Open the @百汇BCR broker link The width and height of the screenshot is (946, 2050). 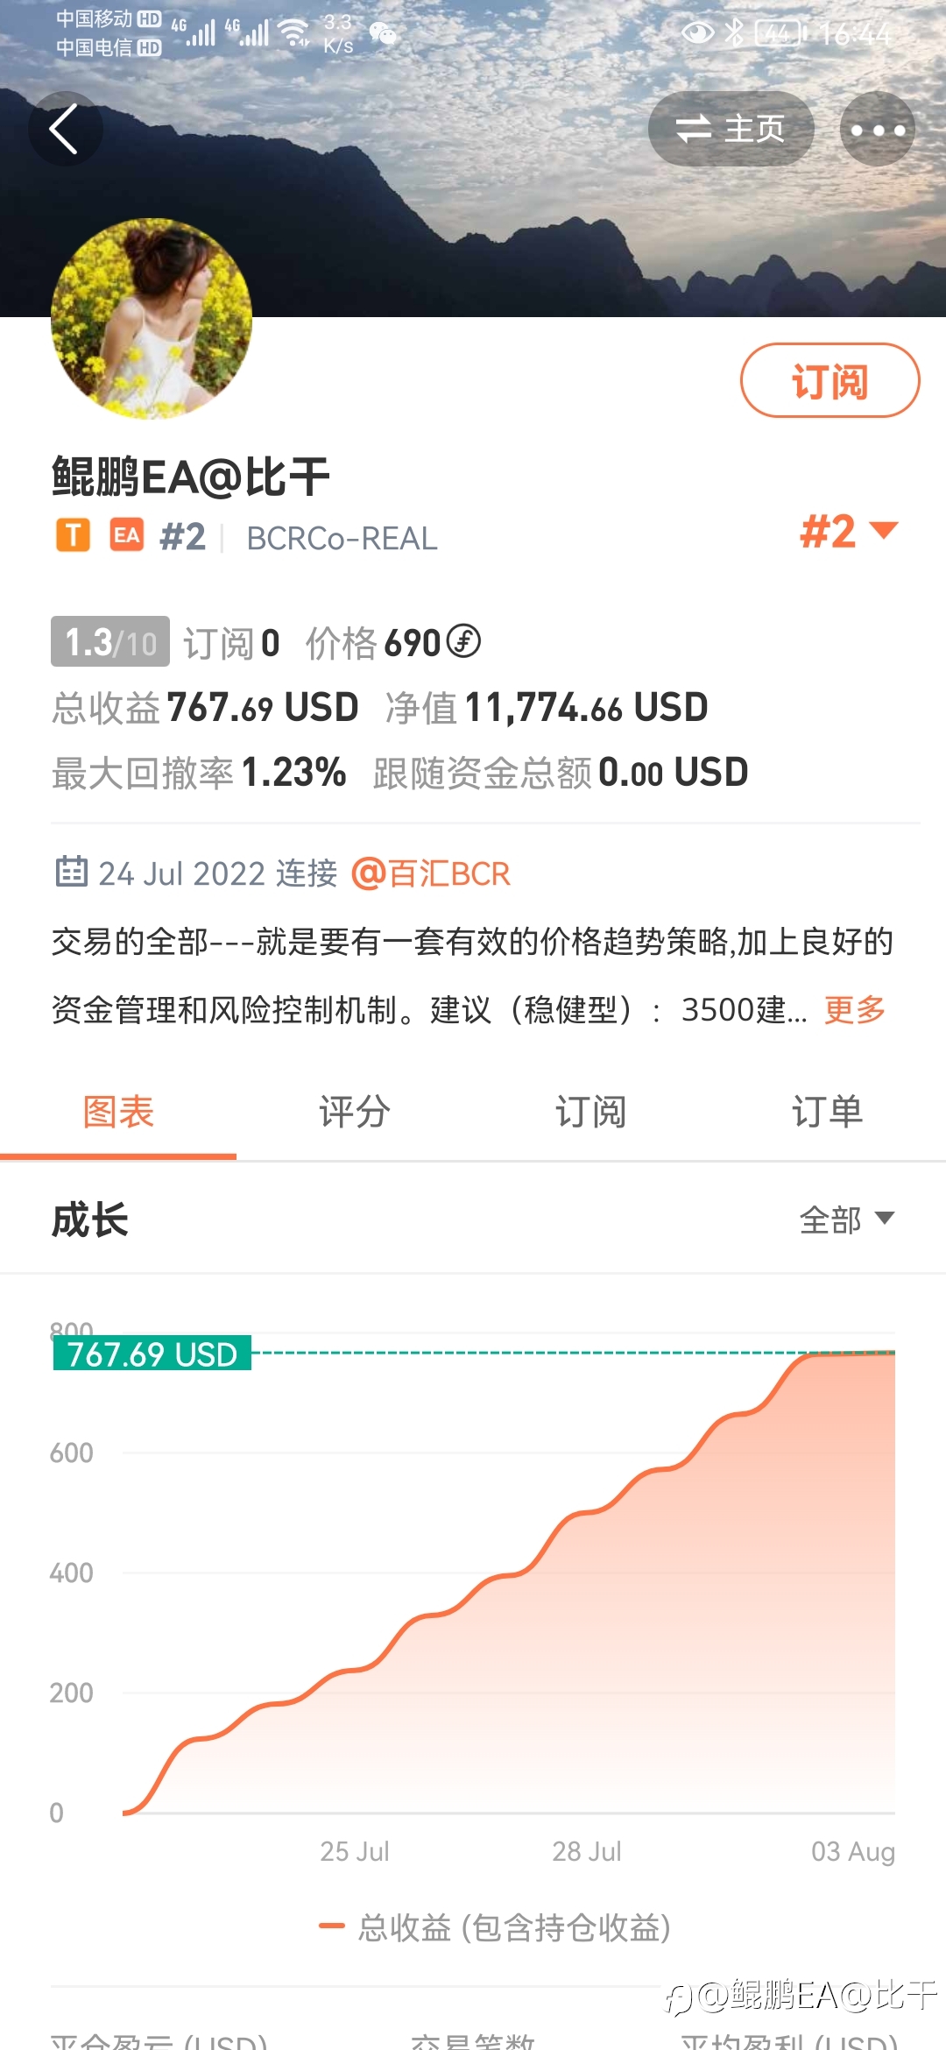coord(431,873)
